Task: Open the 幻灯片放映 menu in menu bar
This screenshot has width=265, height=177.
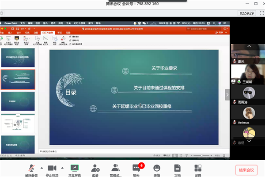Action: pyautogui.click(x=79, y=23)
